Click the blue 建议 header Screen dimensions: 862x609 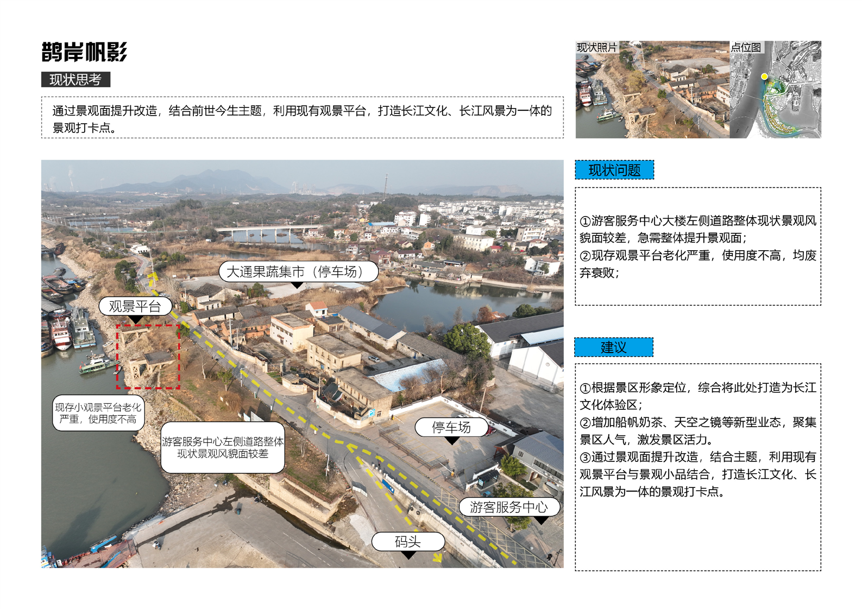[614, 347]
